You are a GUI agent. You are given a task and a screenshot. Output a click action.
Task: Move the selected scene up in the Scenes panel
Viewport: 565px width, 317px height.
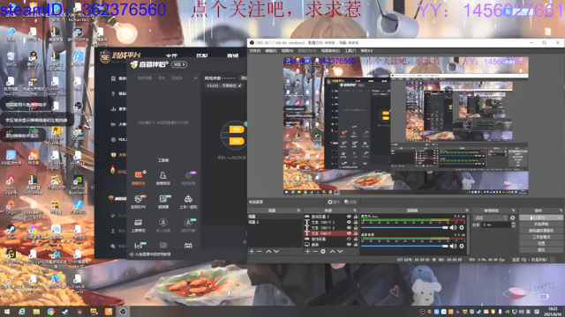click(x=268, y=251)
